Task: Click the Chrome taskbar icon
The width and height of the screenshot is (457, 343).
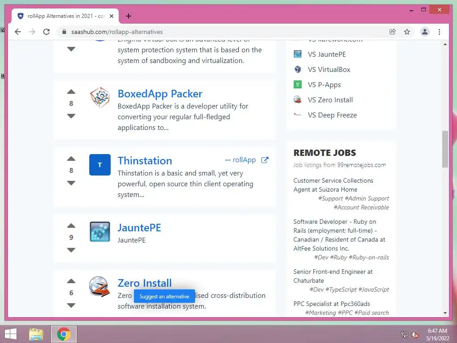Action: point(63,334)
